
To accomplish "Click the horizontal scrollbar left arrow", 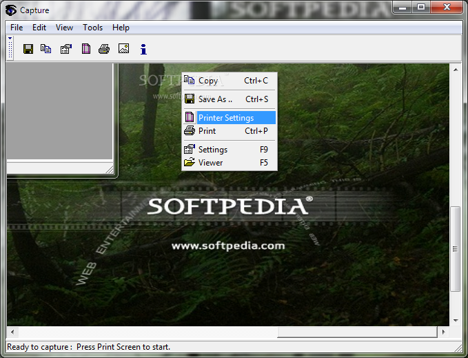I will (12, 332).
